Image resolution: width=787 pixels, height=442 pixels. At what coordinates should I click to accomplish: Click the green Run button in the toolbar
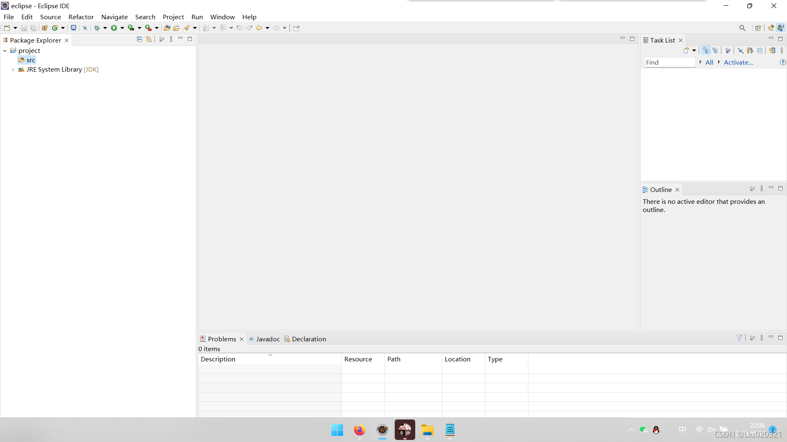(x=114, y=28)
